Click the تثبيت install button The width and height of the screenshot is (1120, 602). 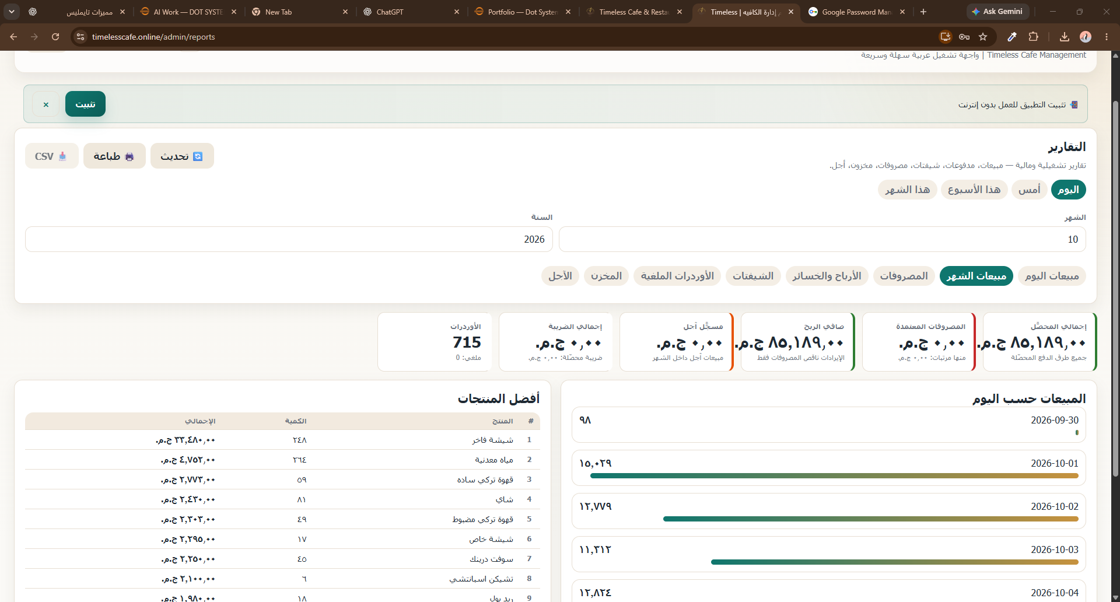85,104
